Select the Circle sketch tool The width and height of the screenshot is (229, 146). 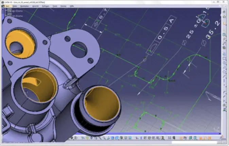click(x=224, y=63)
